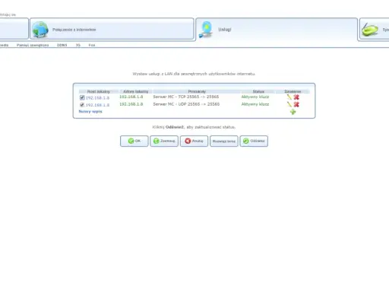Click the Host lokalny column header
The image size is (389, 292).
[99, 91]
